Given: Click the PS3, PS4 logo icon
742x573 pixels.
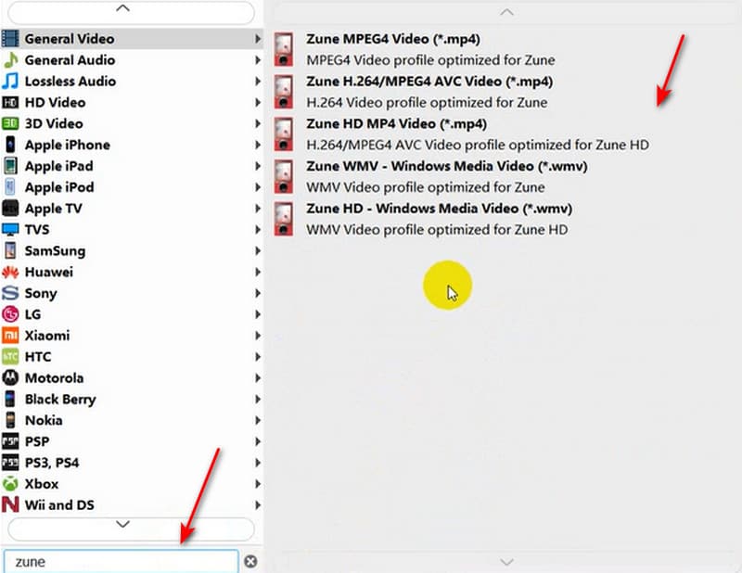Looking at the screenshot, I should 10,463.
